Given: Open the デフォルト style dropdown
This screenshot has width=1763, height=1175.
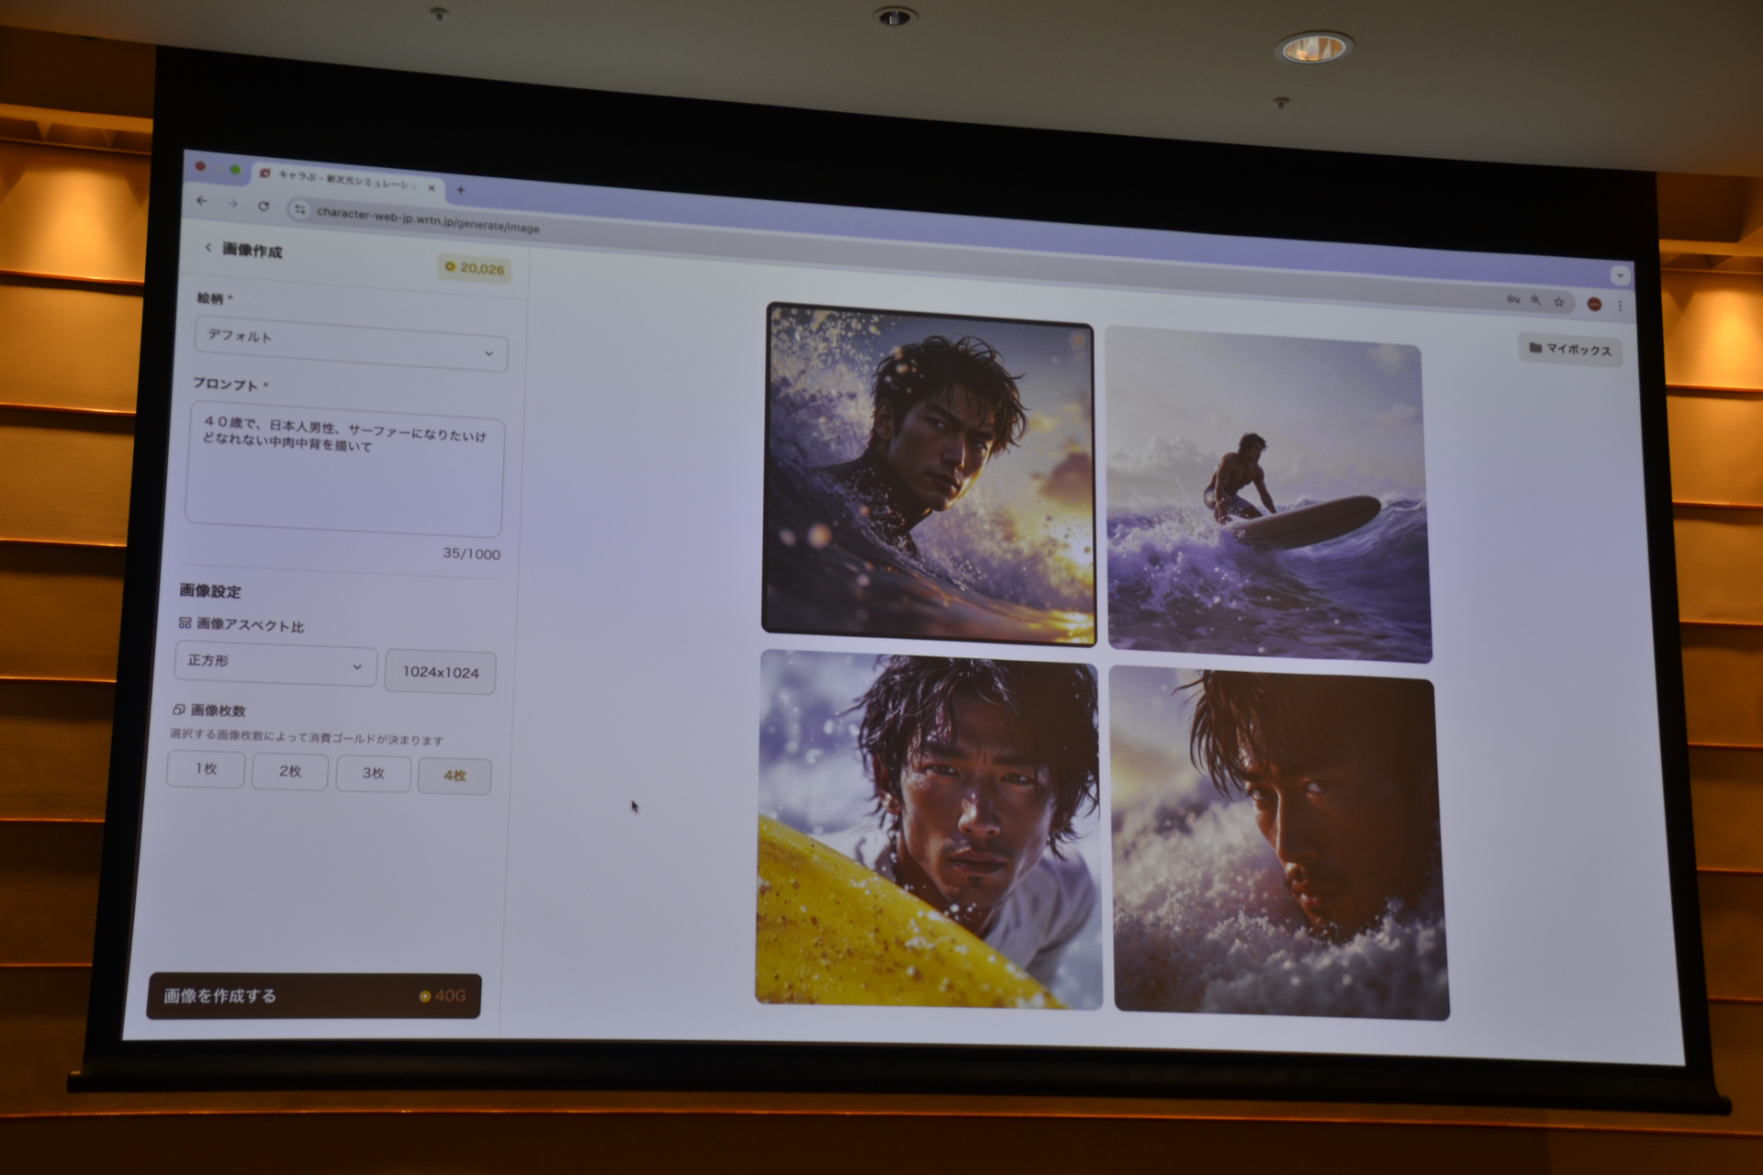Looking at the screenshot, I should coord(351,343).
